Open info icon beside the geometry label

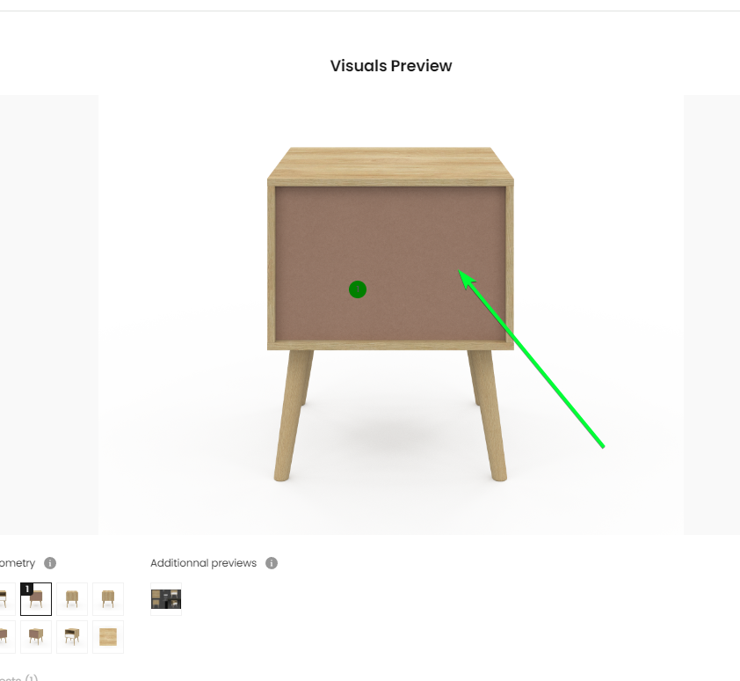coord(50,563)
